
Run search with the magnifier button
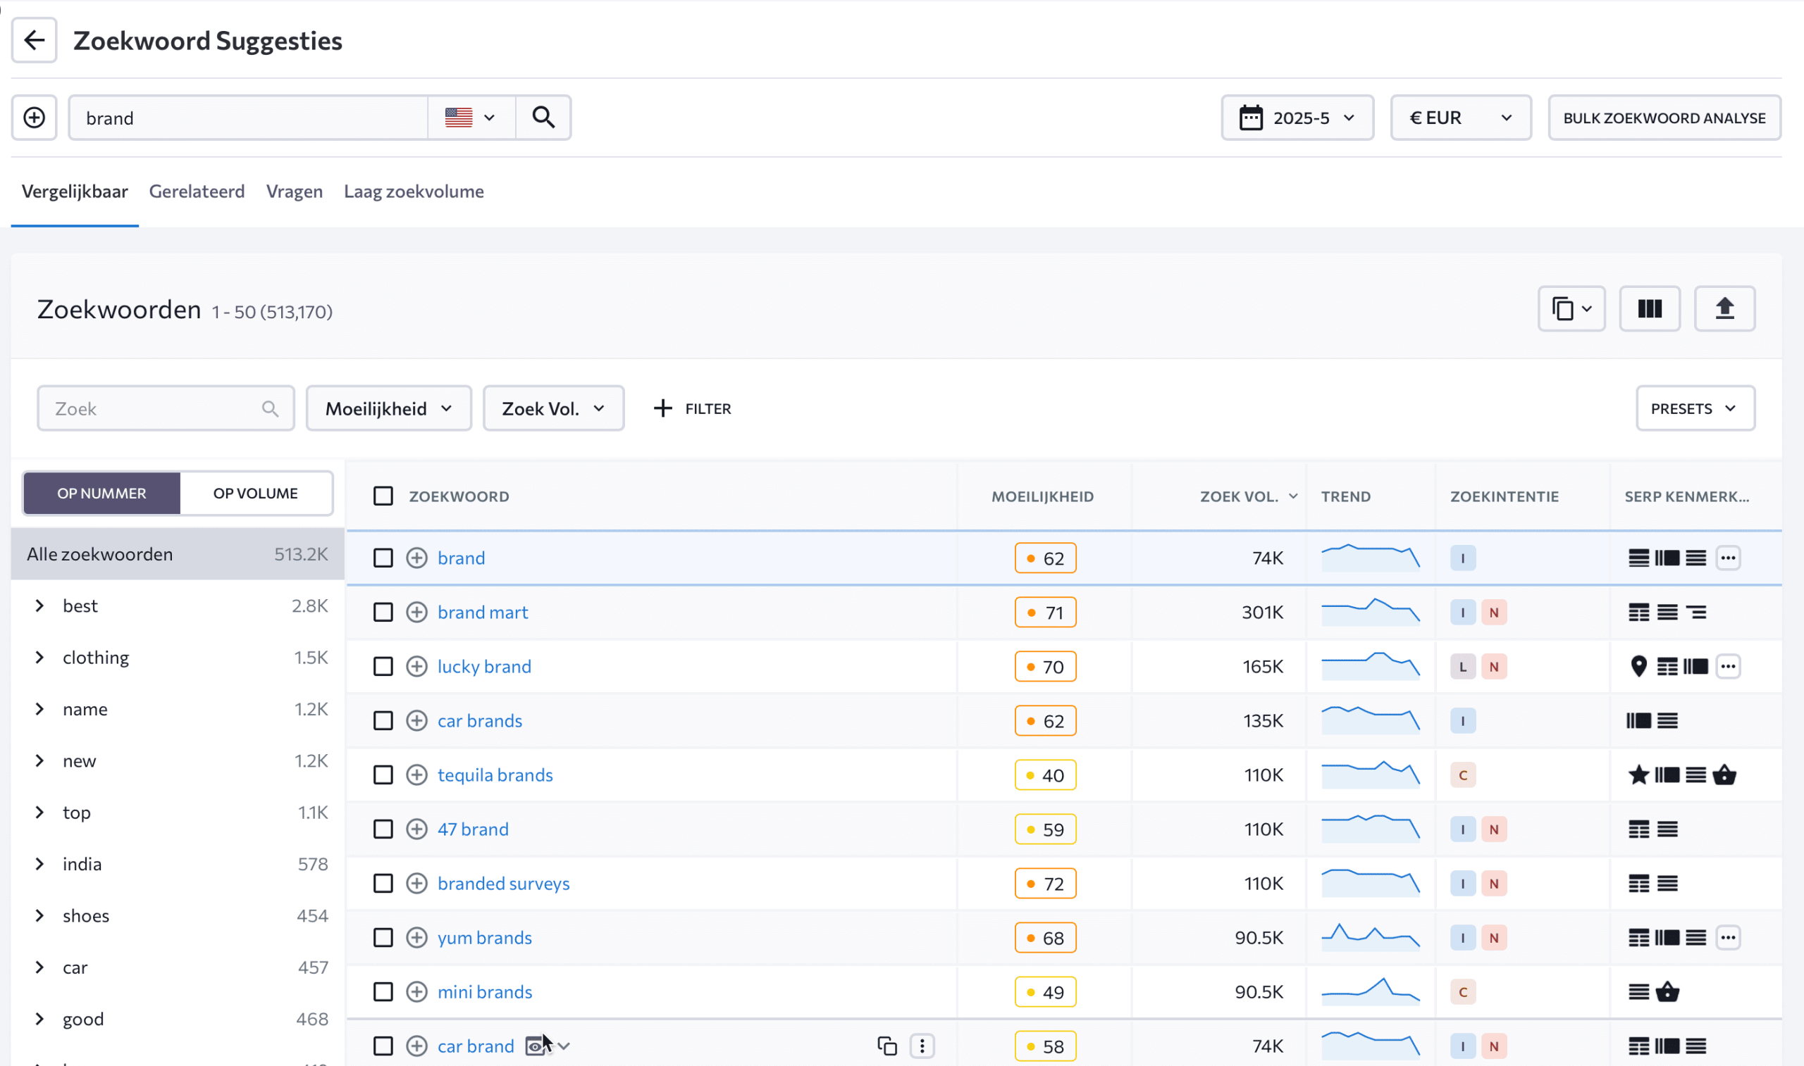point(543,117)
